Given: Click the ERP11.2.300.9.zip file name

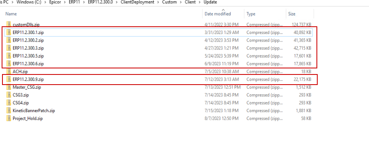Looking at the screenshot, I should point(28,79).
